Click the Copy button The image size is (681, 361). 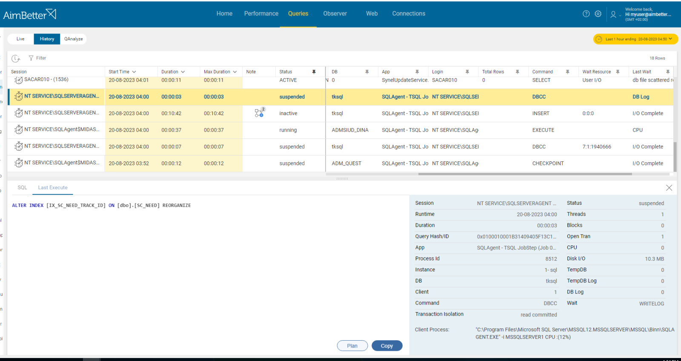click(387, 346)
